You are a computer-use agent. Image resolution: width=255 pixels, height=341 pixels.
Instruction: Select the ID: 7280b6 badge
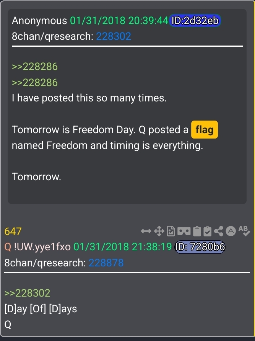tap(200, 247)
